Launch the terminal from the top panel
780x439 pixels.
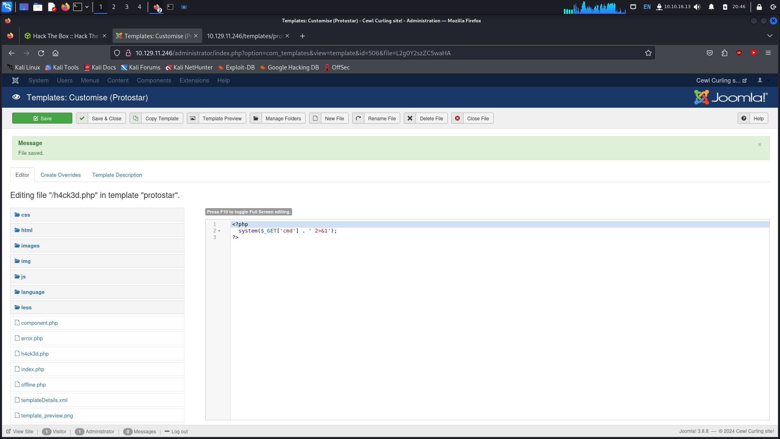click(78, 7)
